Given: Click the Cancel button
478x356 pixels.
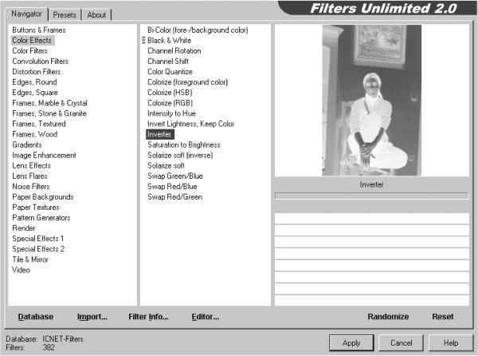Looking at the screenshot, I should pyautogui.click(x=402, y=343).
